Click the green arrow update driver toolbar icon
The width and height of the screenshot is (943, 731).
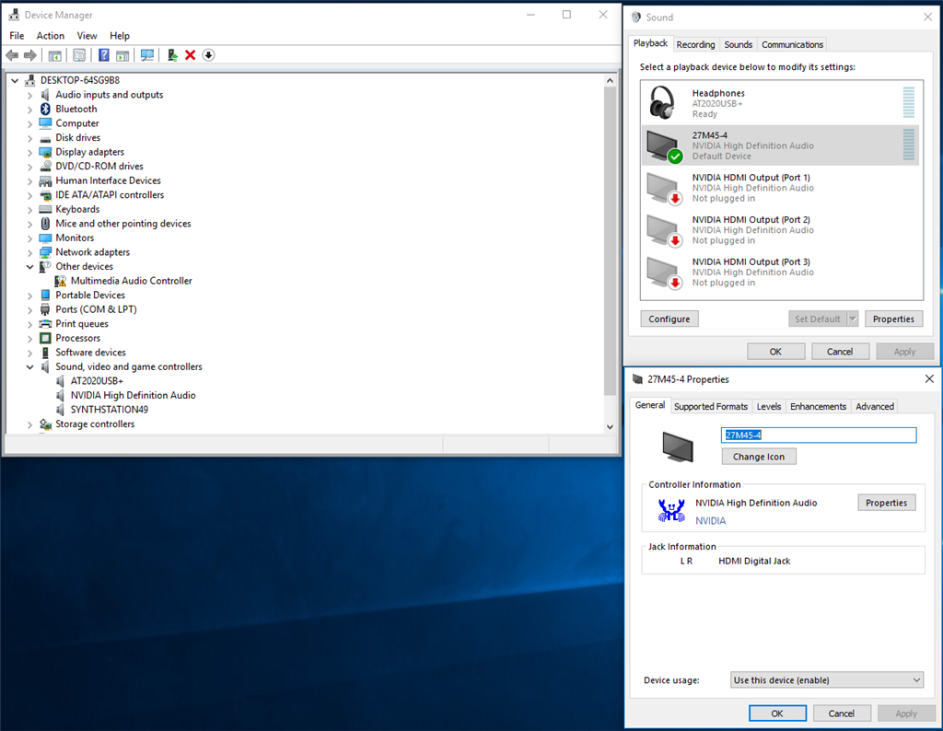pyautogui.click(x=172, y=55)
